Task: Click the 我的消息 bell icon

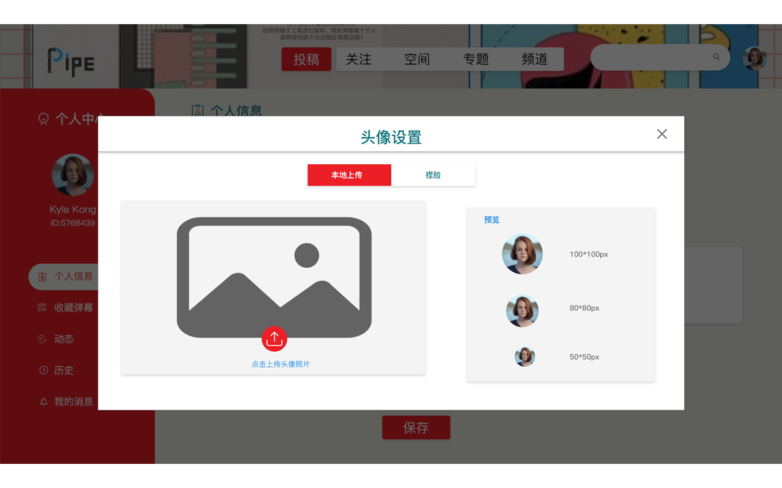Action: 44,402
